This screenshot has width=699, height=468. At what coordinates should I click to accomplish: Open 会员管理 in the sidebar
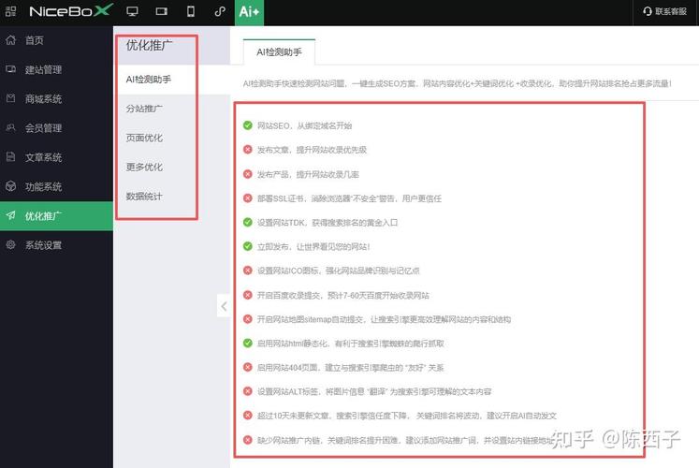tap(57, 128)
